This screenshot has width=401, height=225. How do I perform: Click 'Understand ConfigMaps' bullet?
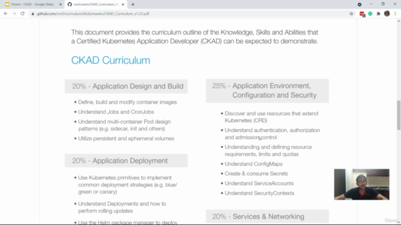pos(253,164)
